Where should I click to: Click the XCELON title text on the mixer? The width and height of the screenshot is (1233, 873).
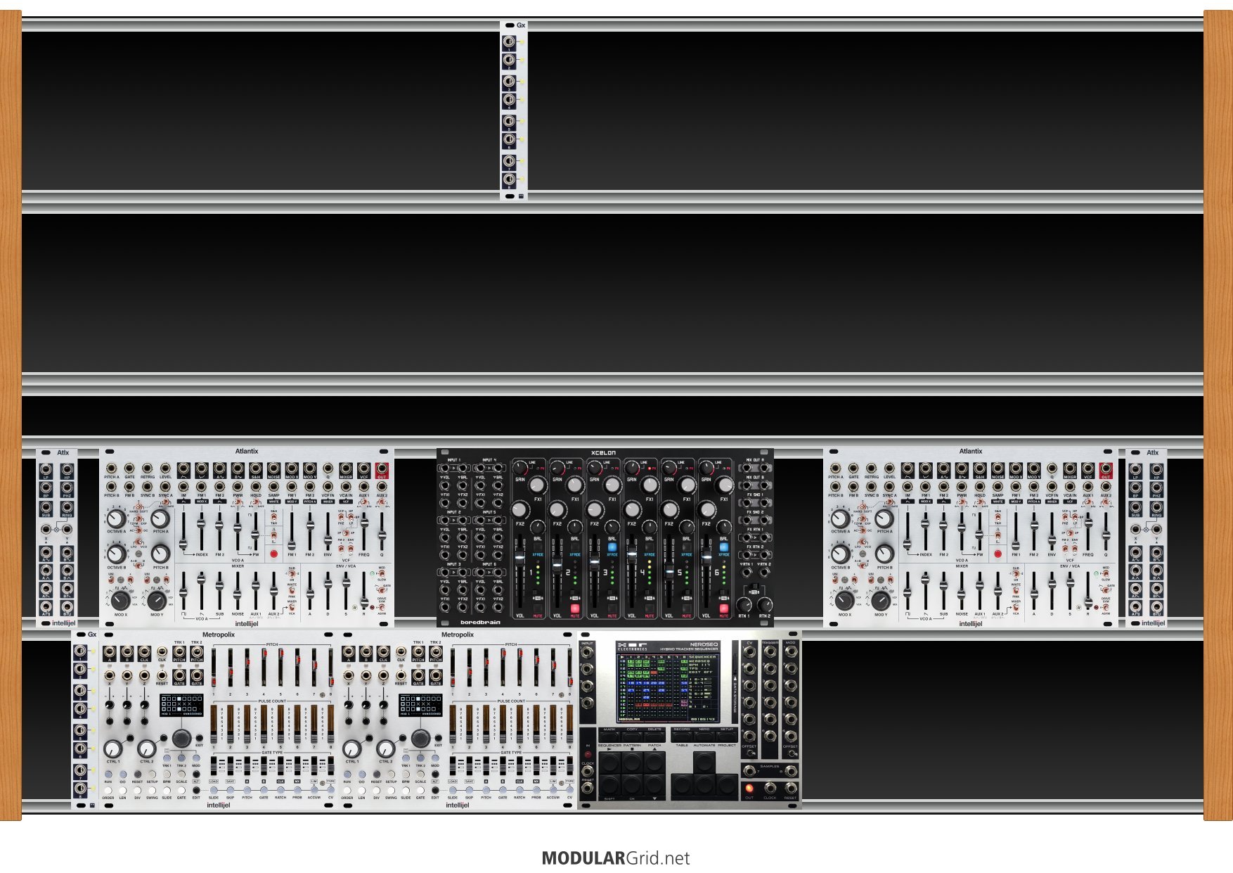pyautogui.click(x=605, y=452)
